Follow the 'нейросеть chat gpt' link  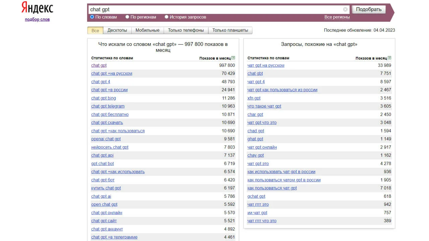click(110, 147)
